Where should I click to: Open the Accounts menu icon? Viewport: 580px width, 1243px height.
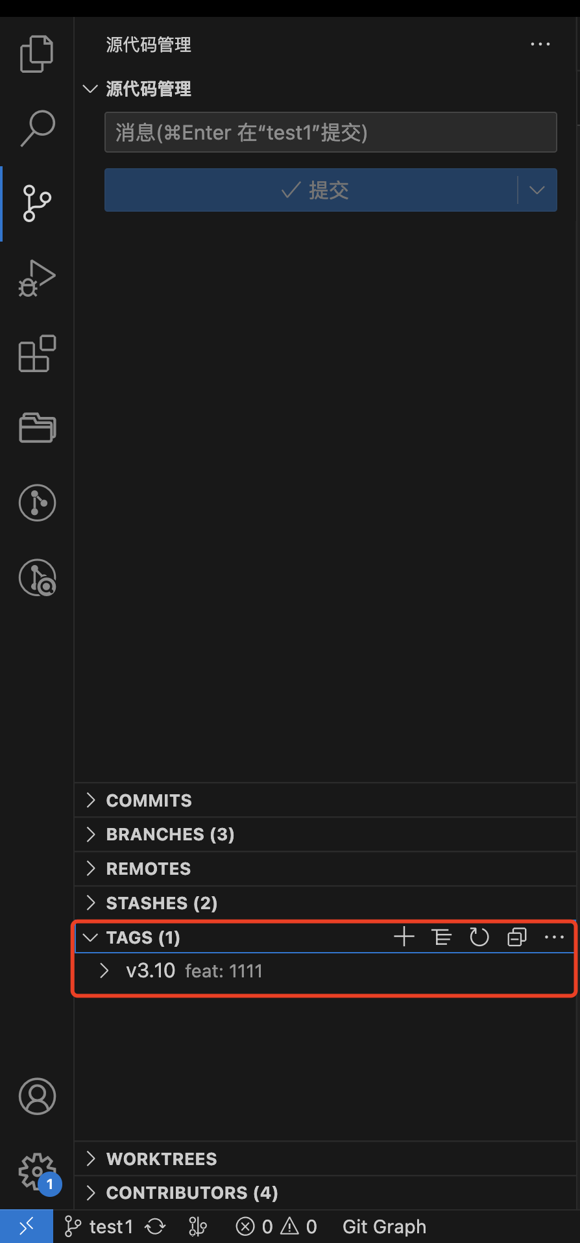coord(37,1096)
